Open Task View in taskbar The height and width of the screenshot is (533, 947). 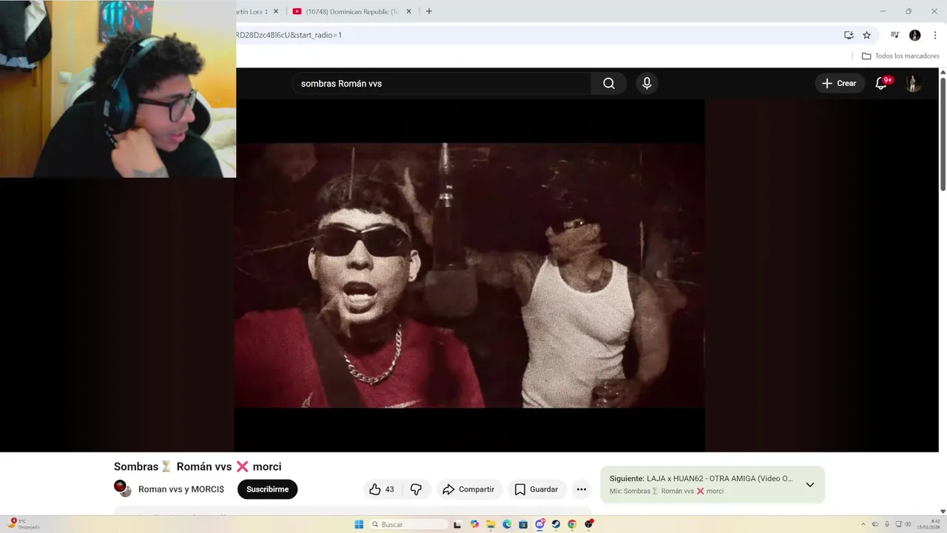457,524
